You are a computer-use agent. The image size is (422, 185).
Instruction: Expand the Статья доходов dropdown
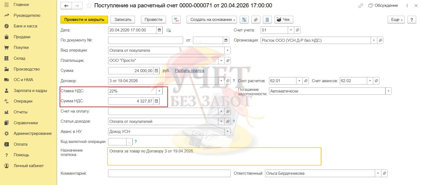click(x=222, y=122)
